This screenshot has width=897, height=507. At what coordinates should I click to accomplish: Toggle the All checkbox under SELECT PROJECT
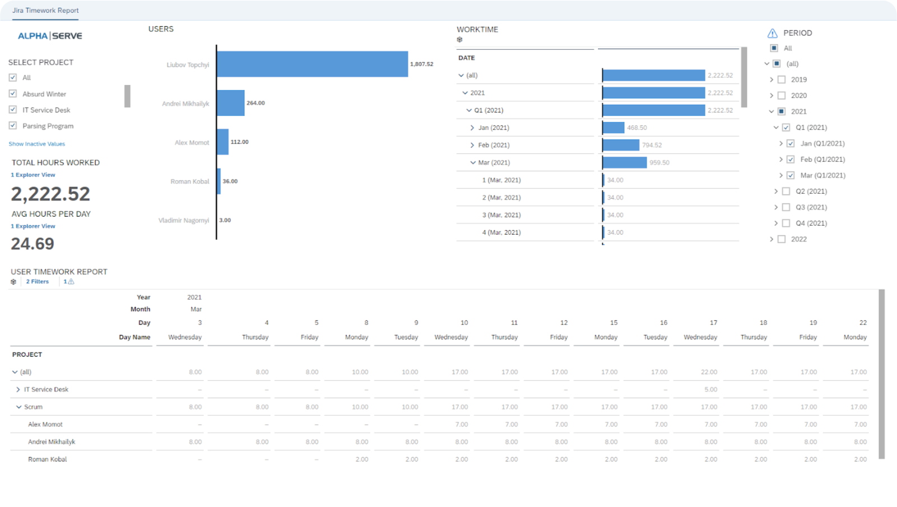pyautogui.click(x=13, y=77)
